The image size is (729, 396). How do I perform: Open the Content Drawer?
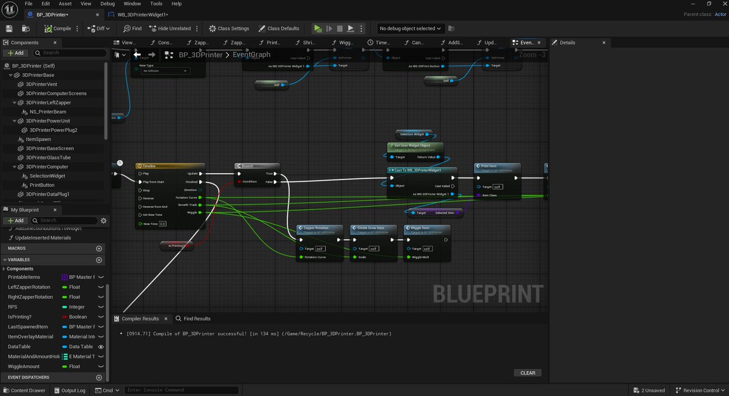24,390
